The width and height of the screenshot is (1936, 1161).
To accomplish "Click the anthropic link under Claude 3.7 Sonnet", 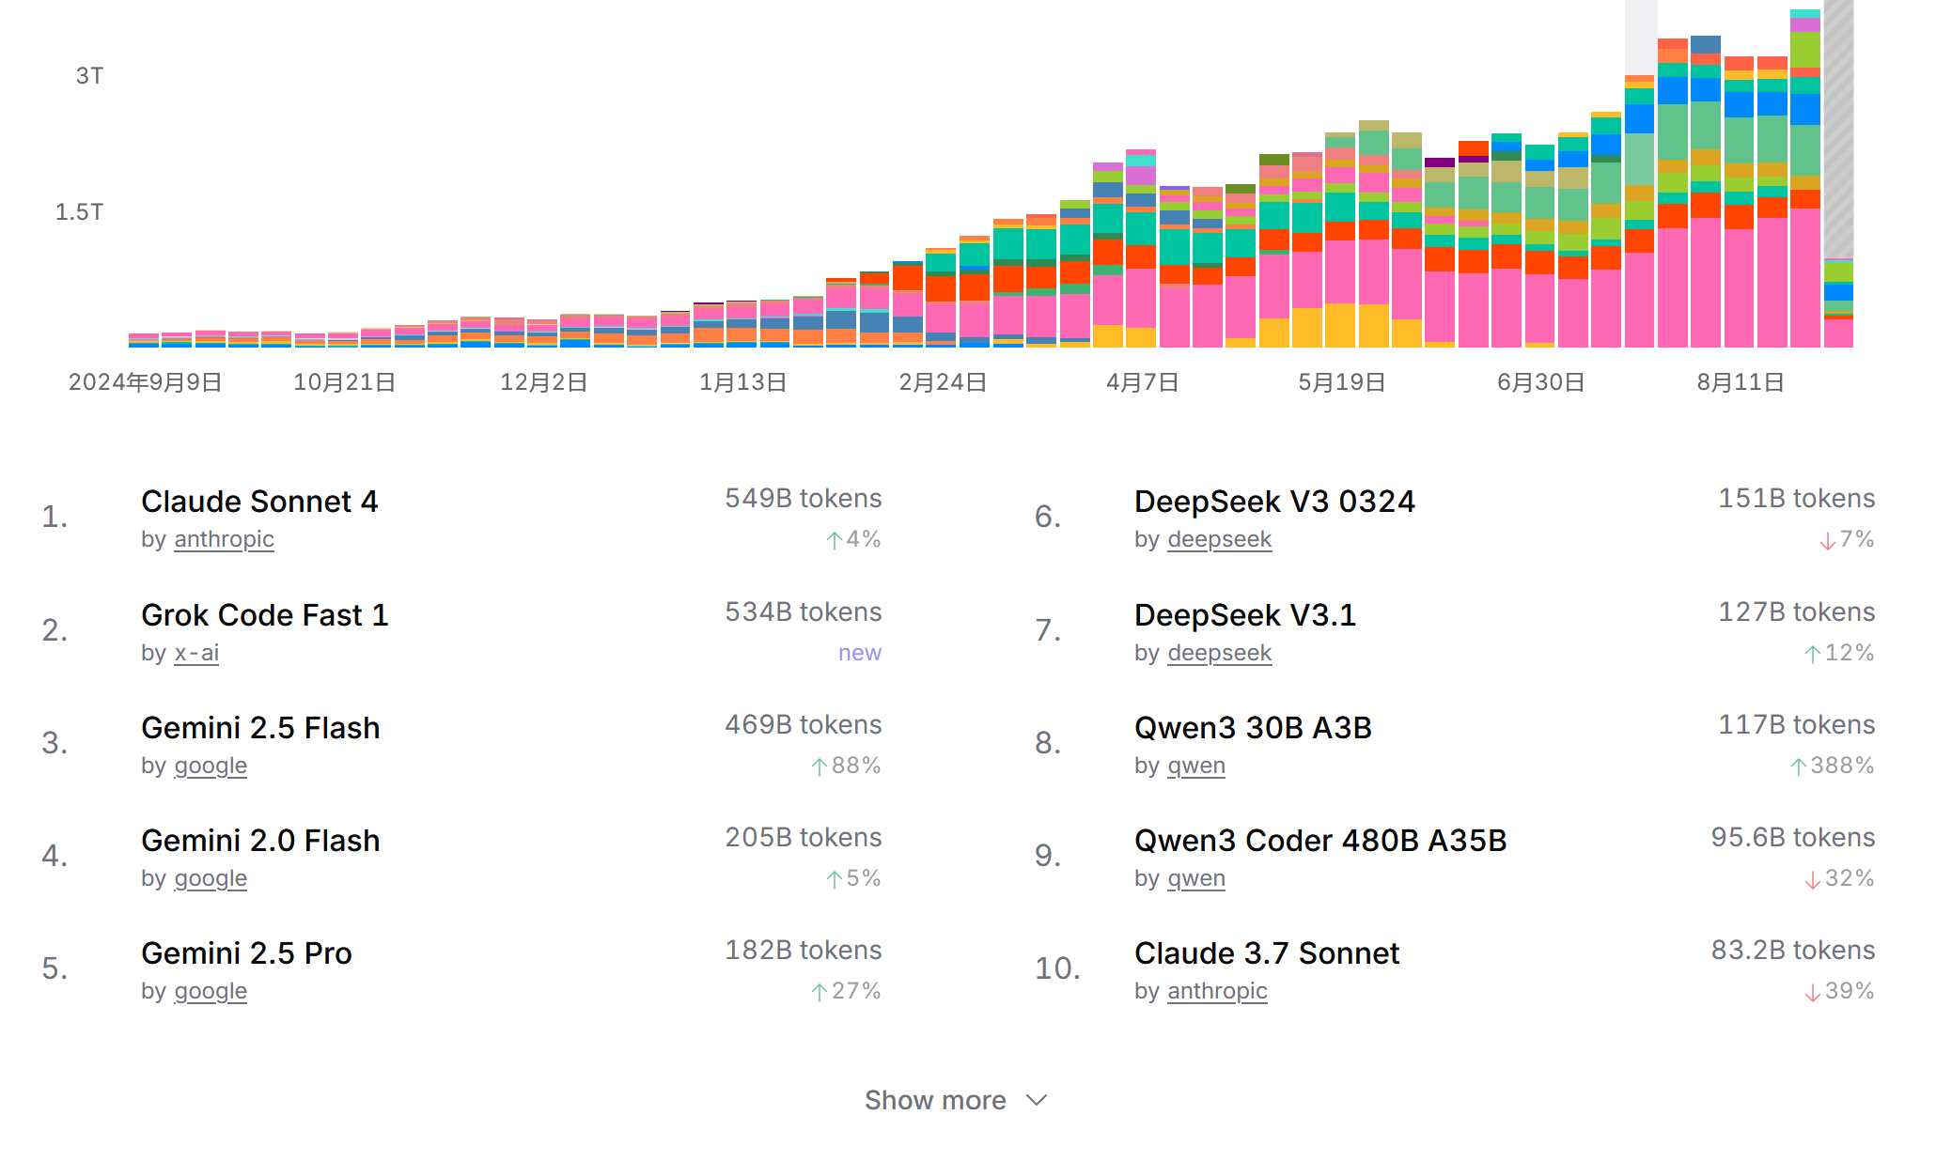I will (x=1217, y=991).
